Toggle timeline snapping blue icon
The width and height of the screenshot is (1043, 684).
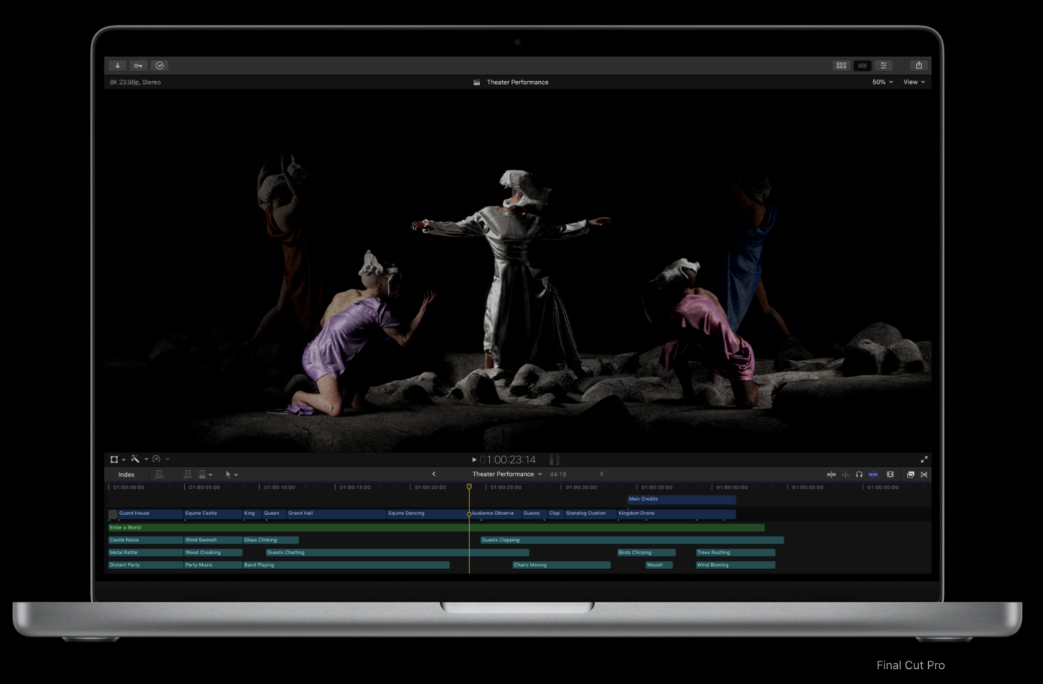point(873,475)
